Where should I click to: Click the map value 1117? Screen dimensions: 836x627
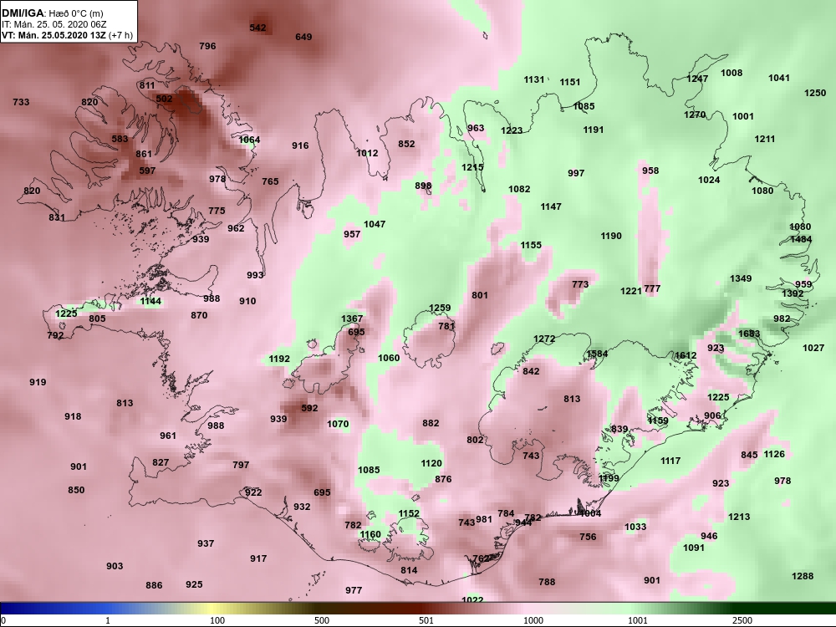point(670,461)
